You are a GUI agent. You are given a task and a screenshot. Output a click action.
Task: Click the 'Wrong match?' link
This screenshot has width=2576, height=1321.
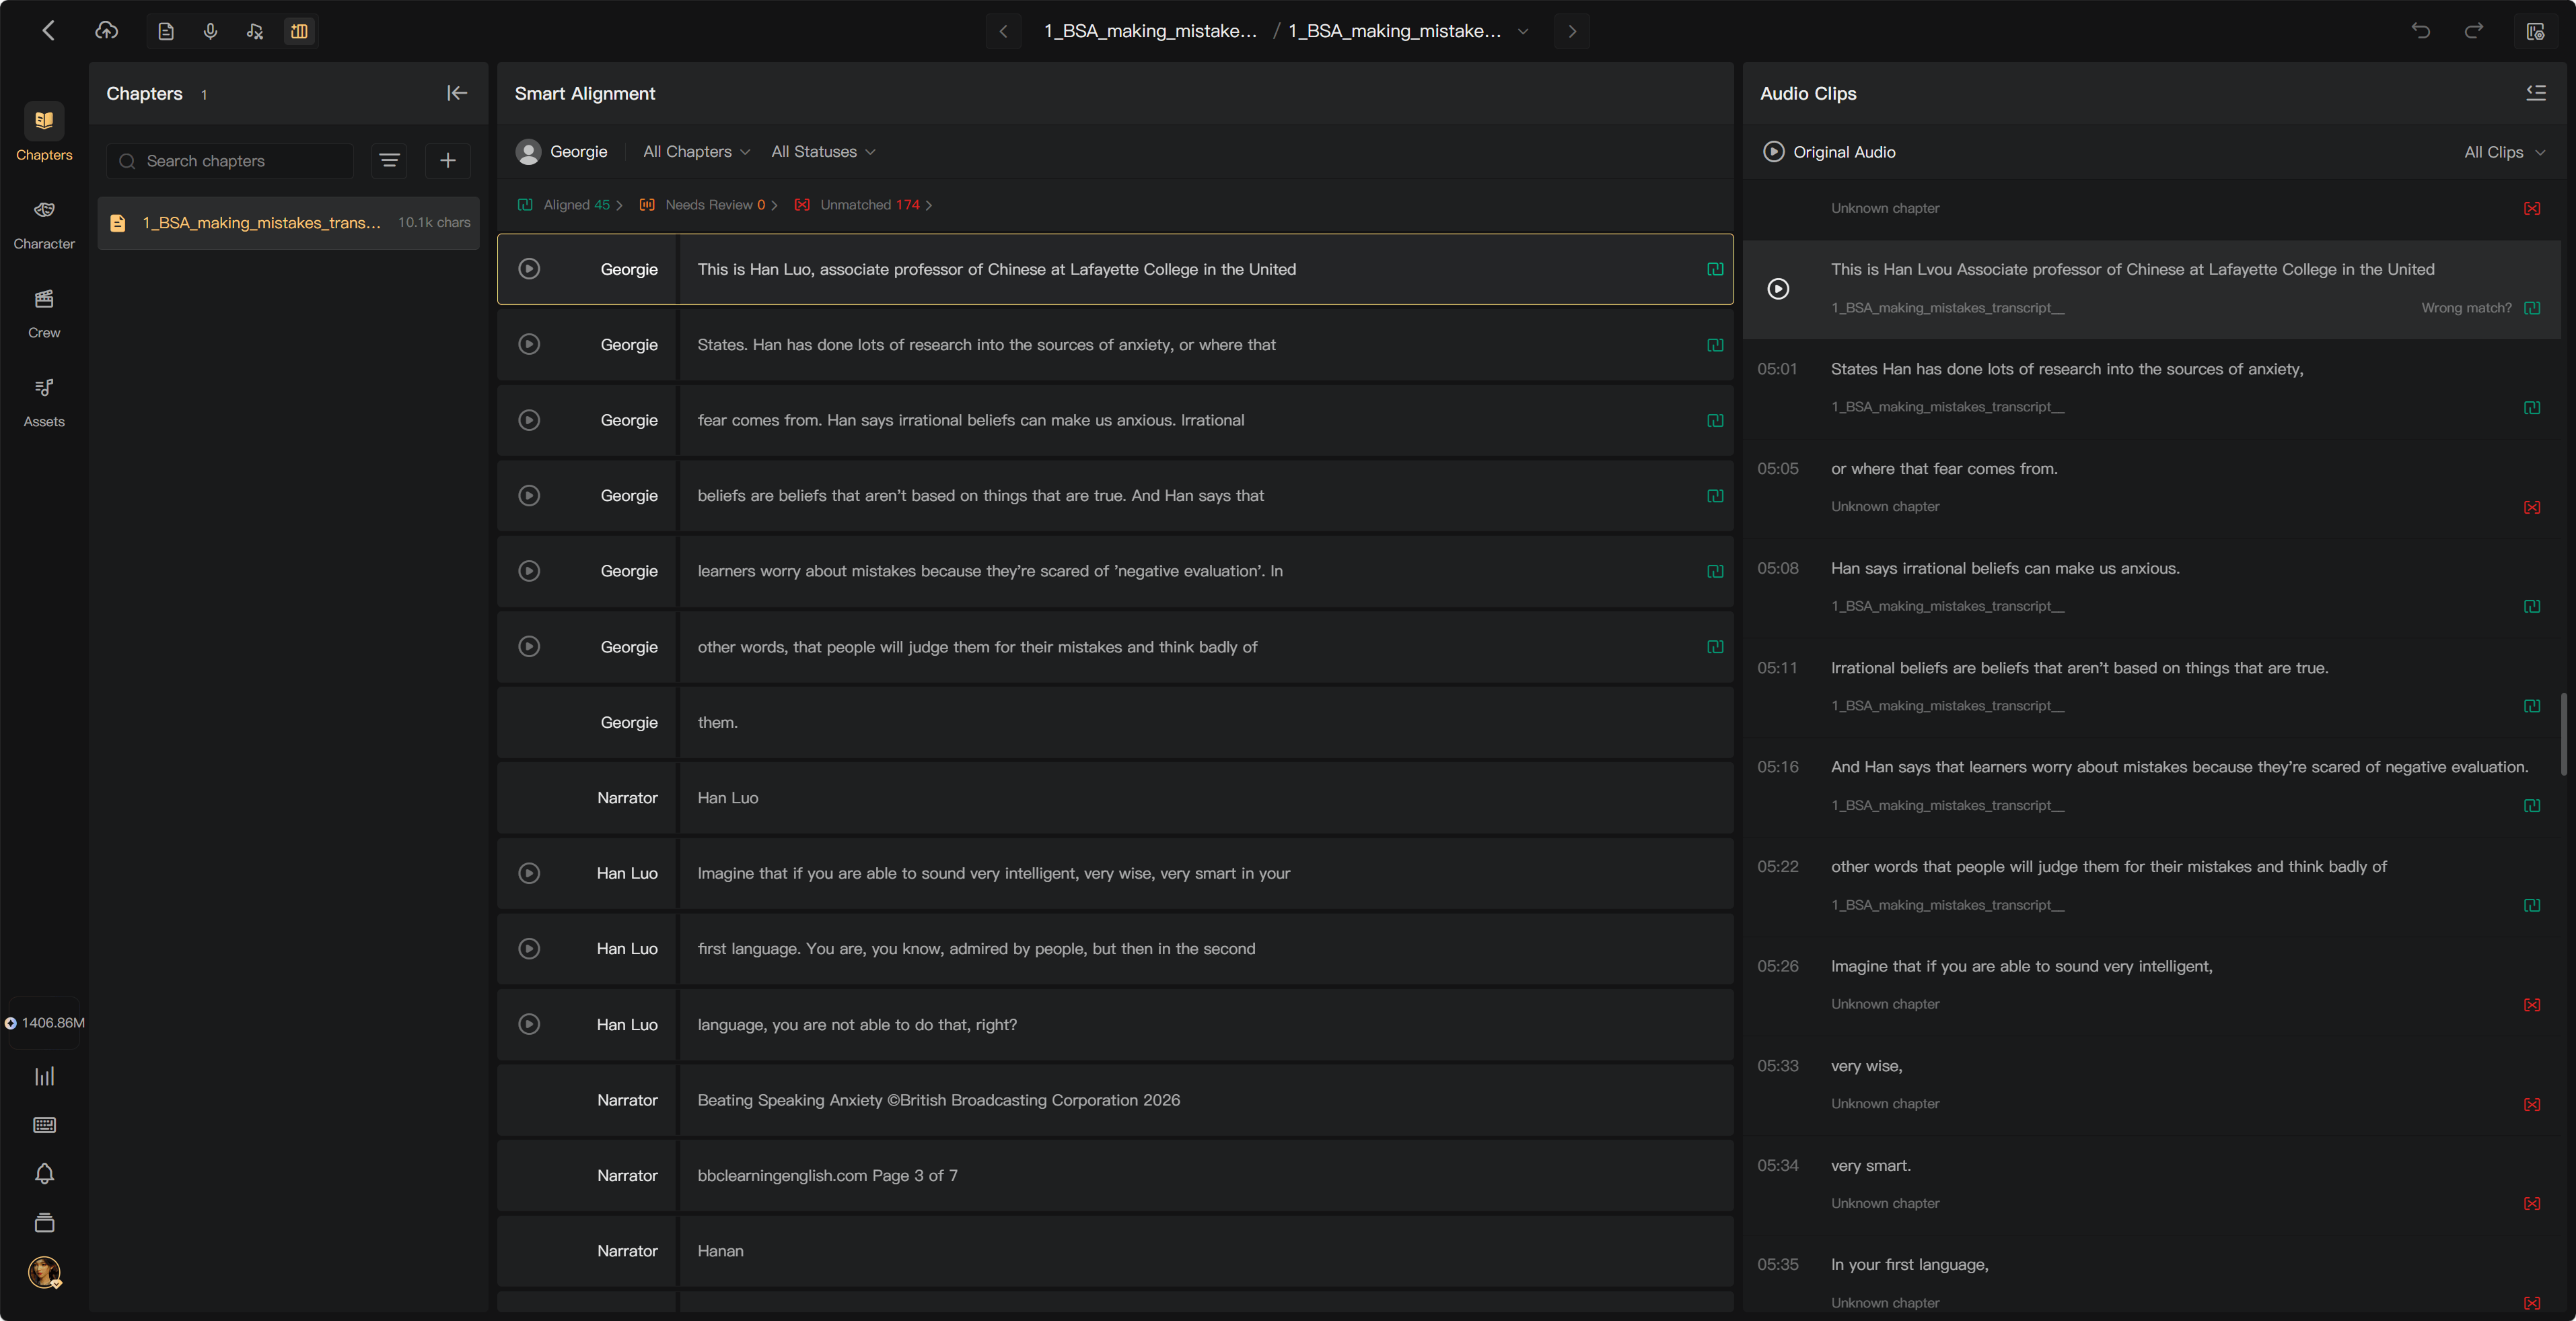coord(2466,308)
